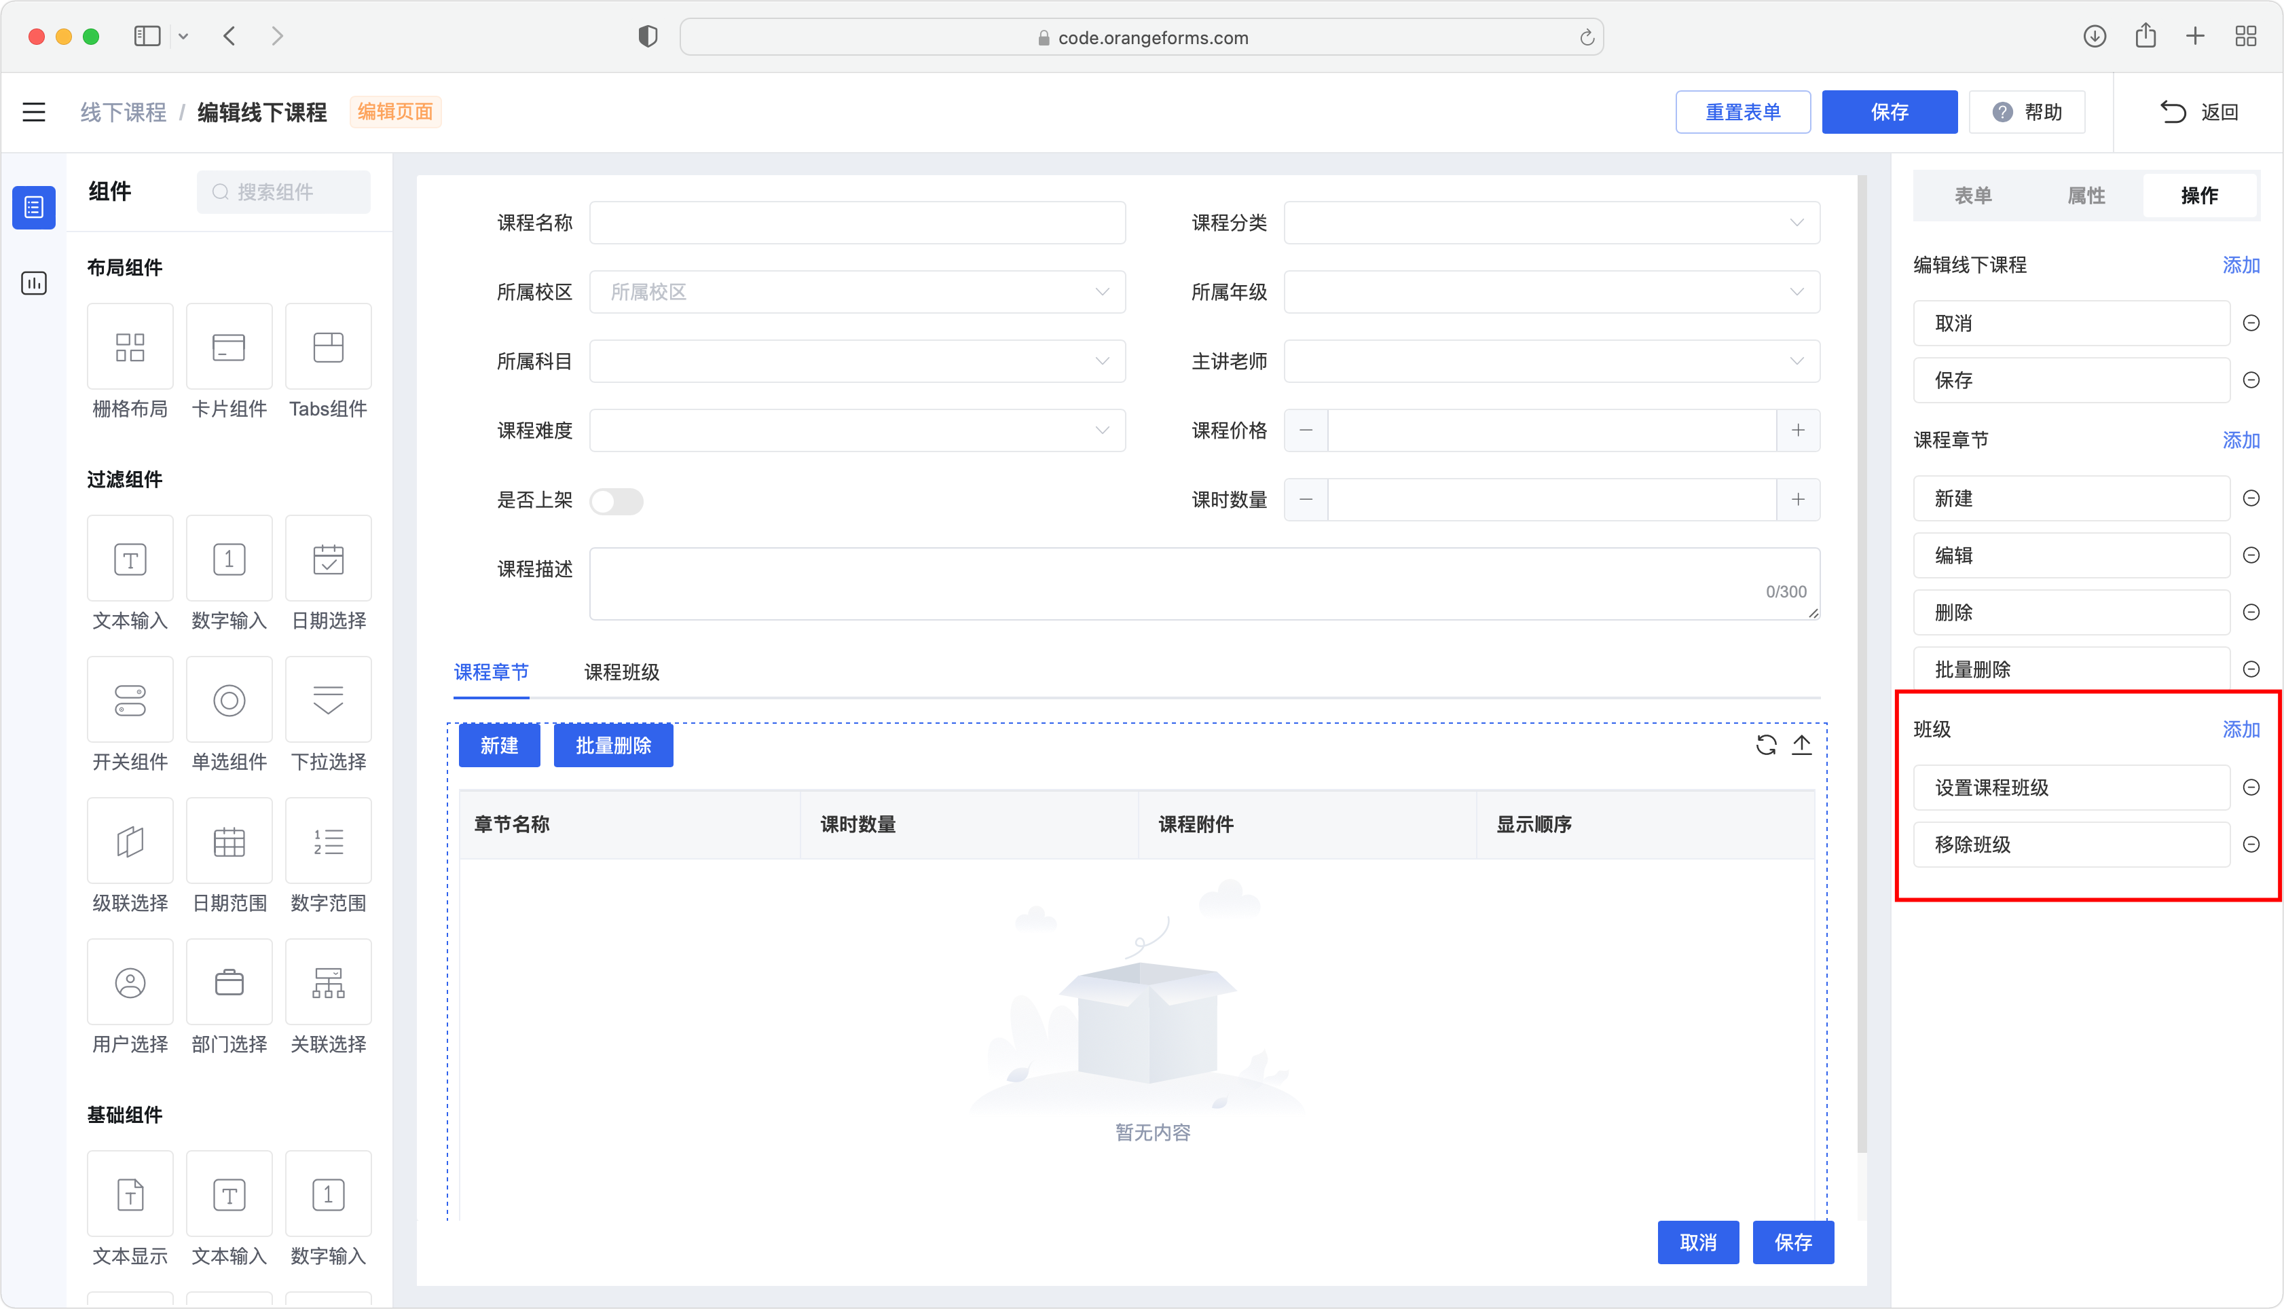Image resolution: width=2284 pixels, height=1309 pixels.
Task: Reload the page in address bar
Action: (1587, 37)
